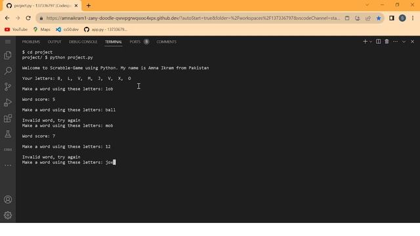
Task: Collapse the panel with chevron icon
Action: [x=404, y=41]
